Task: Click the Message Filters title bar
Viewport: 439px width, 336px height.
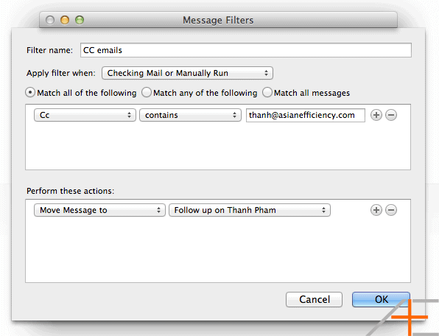Action: tap(218, 20)
